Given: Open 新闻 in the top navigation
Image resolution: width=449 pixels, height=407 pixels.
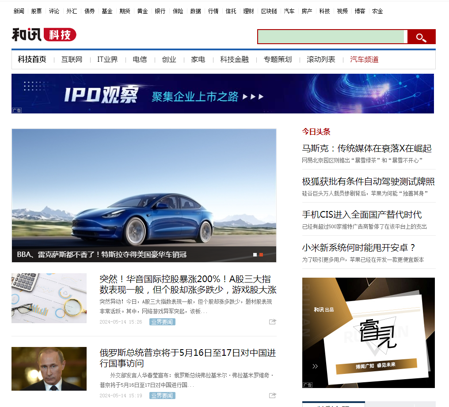Looking at the screenshot, I should click(19, 11).
